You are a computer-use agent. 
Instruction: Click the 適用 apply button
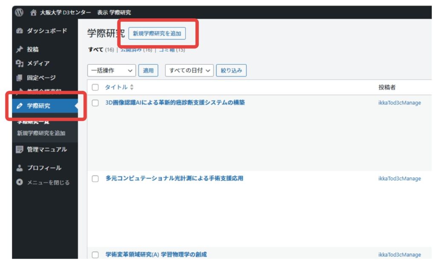(x=148, y=71)
